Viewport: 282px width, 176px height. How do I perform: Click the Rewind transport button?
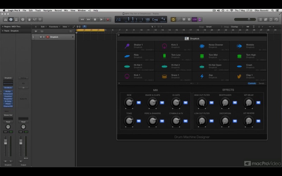(82, 19)
